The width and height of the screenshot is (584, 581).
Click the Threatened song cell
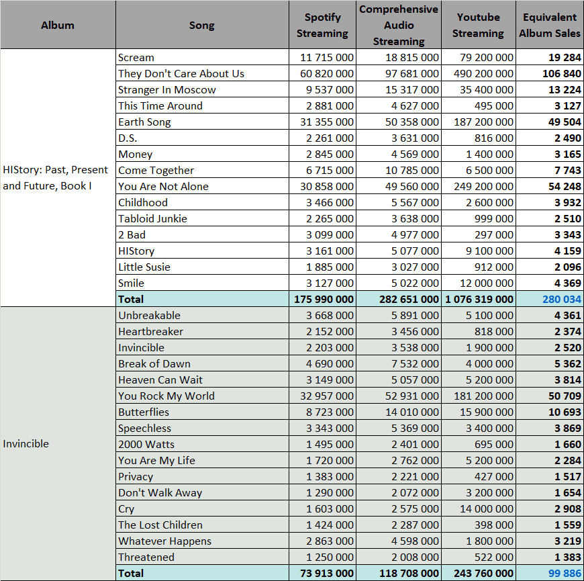(x=202, y=557)
